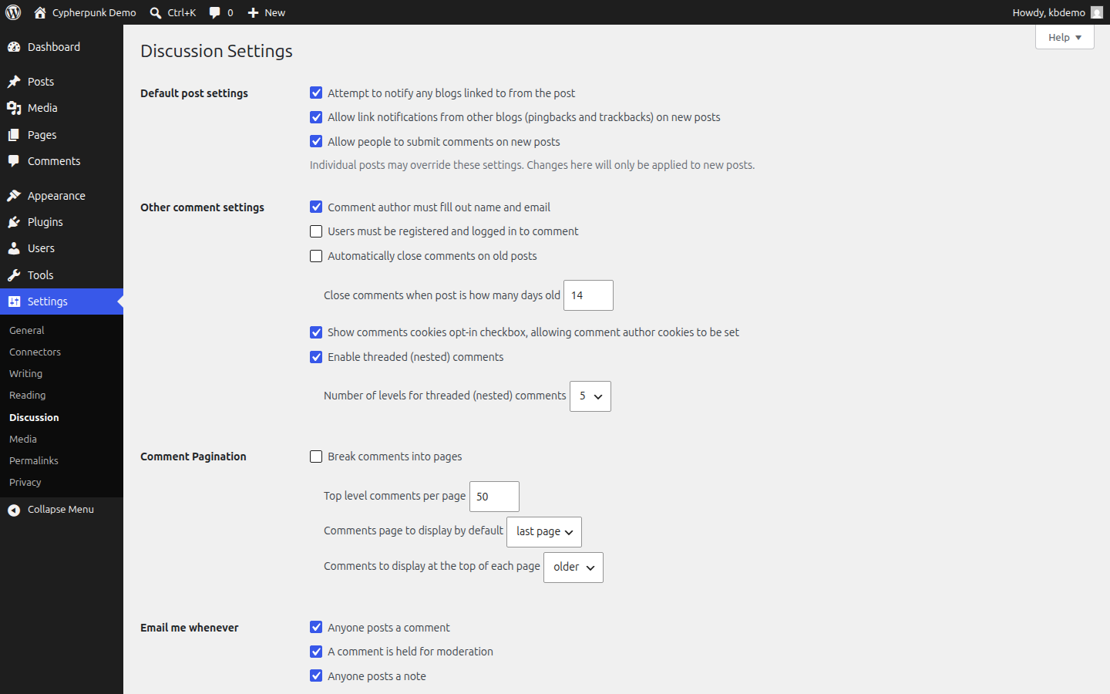The height and width of the screenshot is (694, 1110).
Task: Enable automatically close comments on old posts
Action: [316, 256]
